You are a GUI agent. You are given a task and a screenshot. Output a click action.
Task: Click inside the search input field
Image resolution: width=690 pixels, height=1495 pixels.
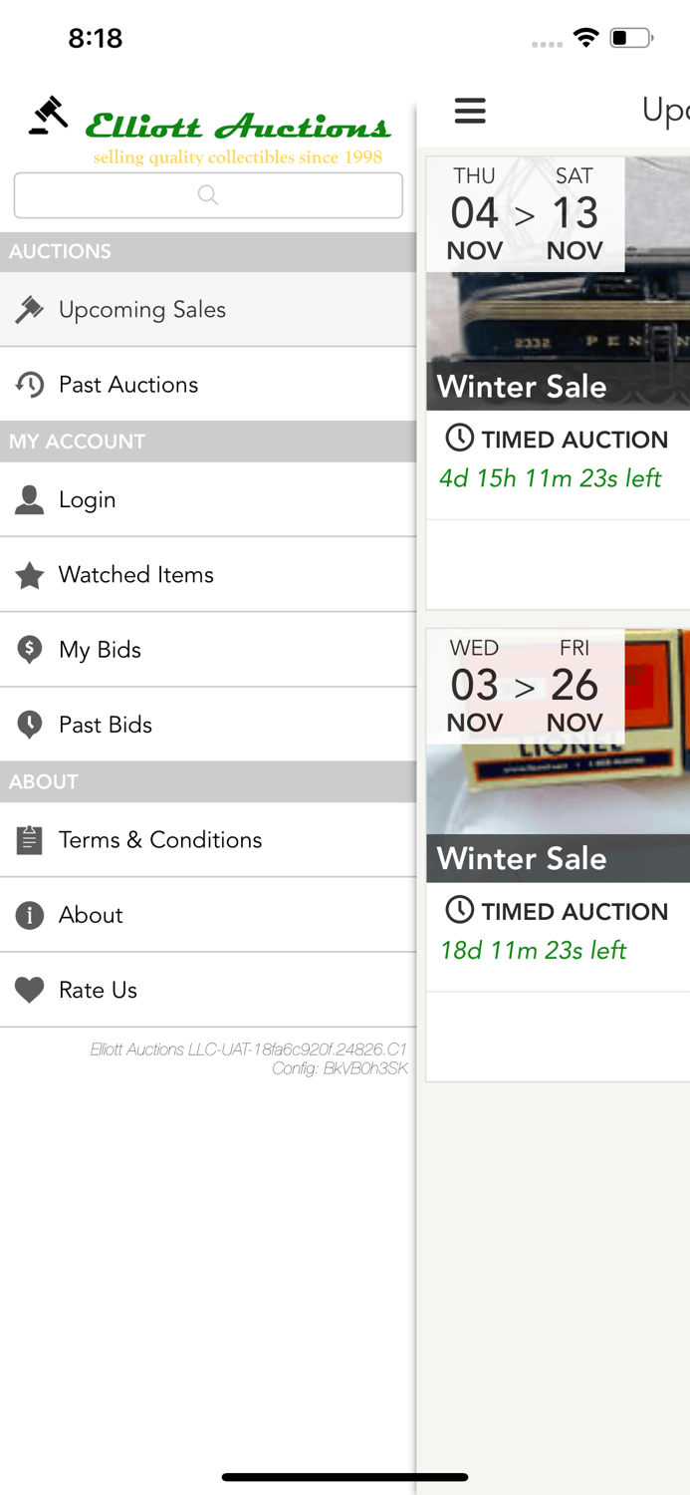coord(208,195)
